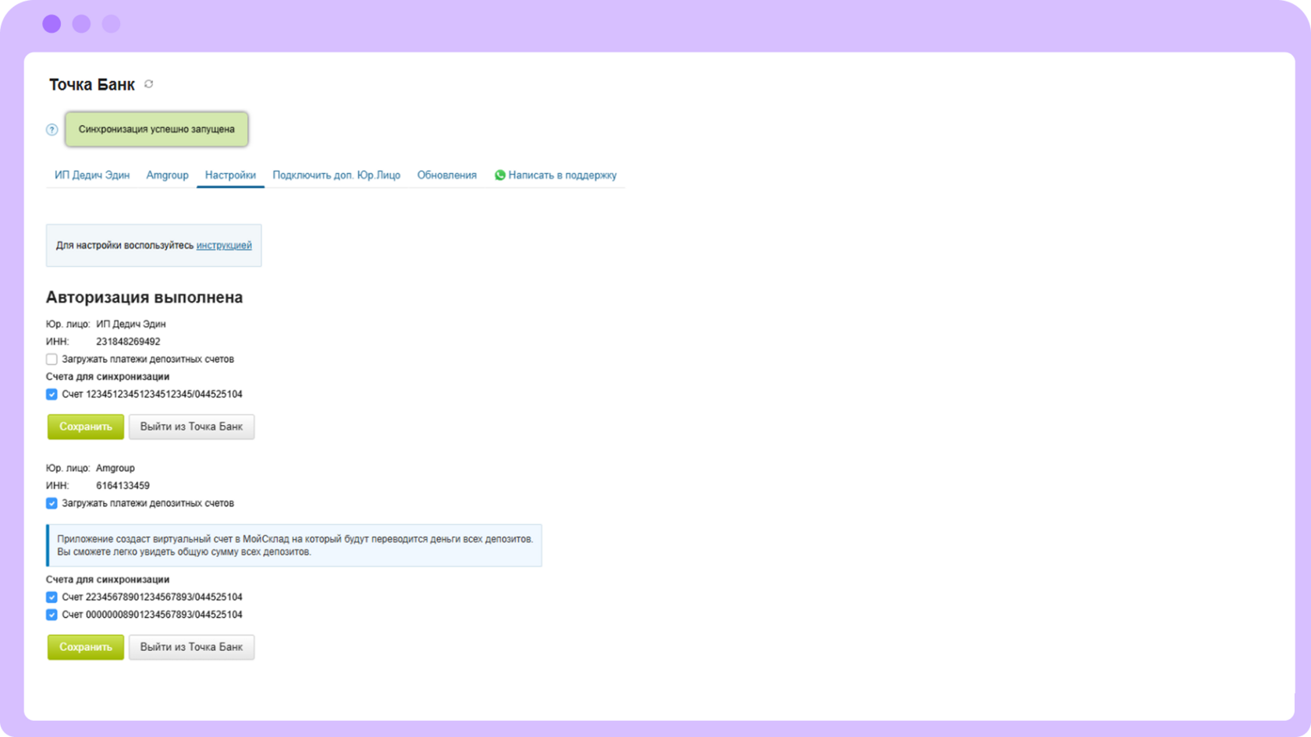The height and width of the screenshot is (737, 1311).
Task: Uncheck account 00000008901234567893/044525104
Action: coord(52,615)
